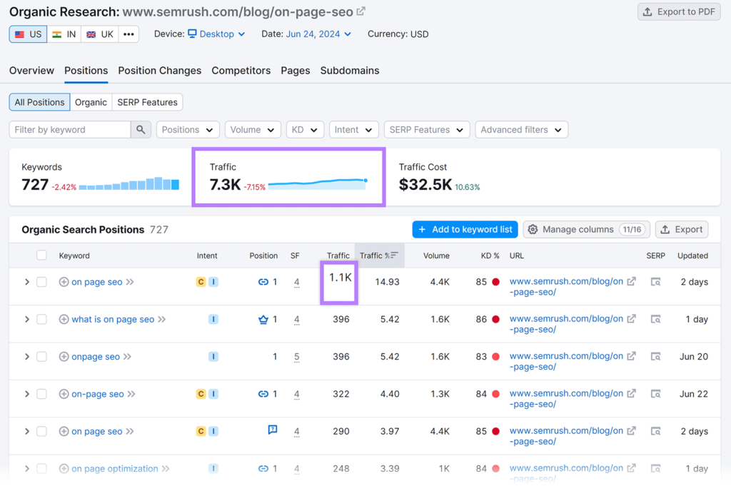
Task: Click double-arrow icon after 'what is on page seo'
Action: tap(162, 319)
